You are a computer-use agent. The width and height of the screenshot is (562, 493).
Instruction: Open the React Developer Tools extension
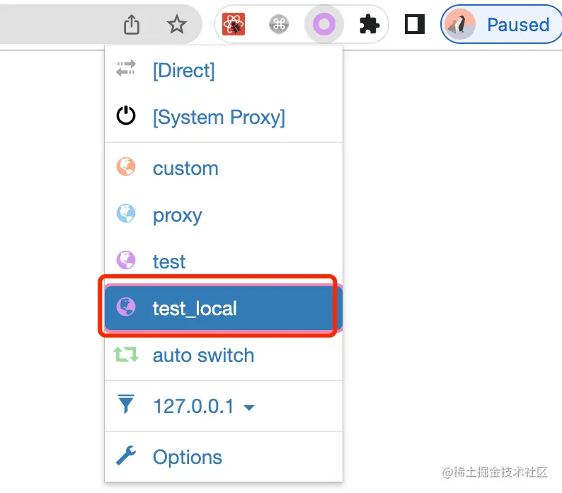pos(234,24)
